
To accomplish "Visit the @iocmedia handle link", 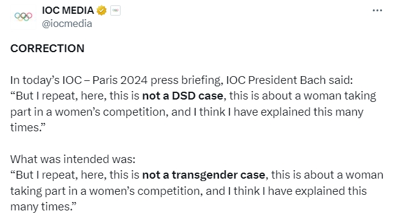I will coord(67,23).
